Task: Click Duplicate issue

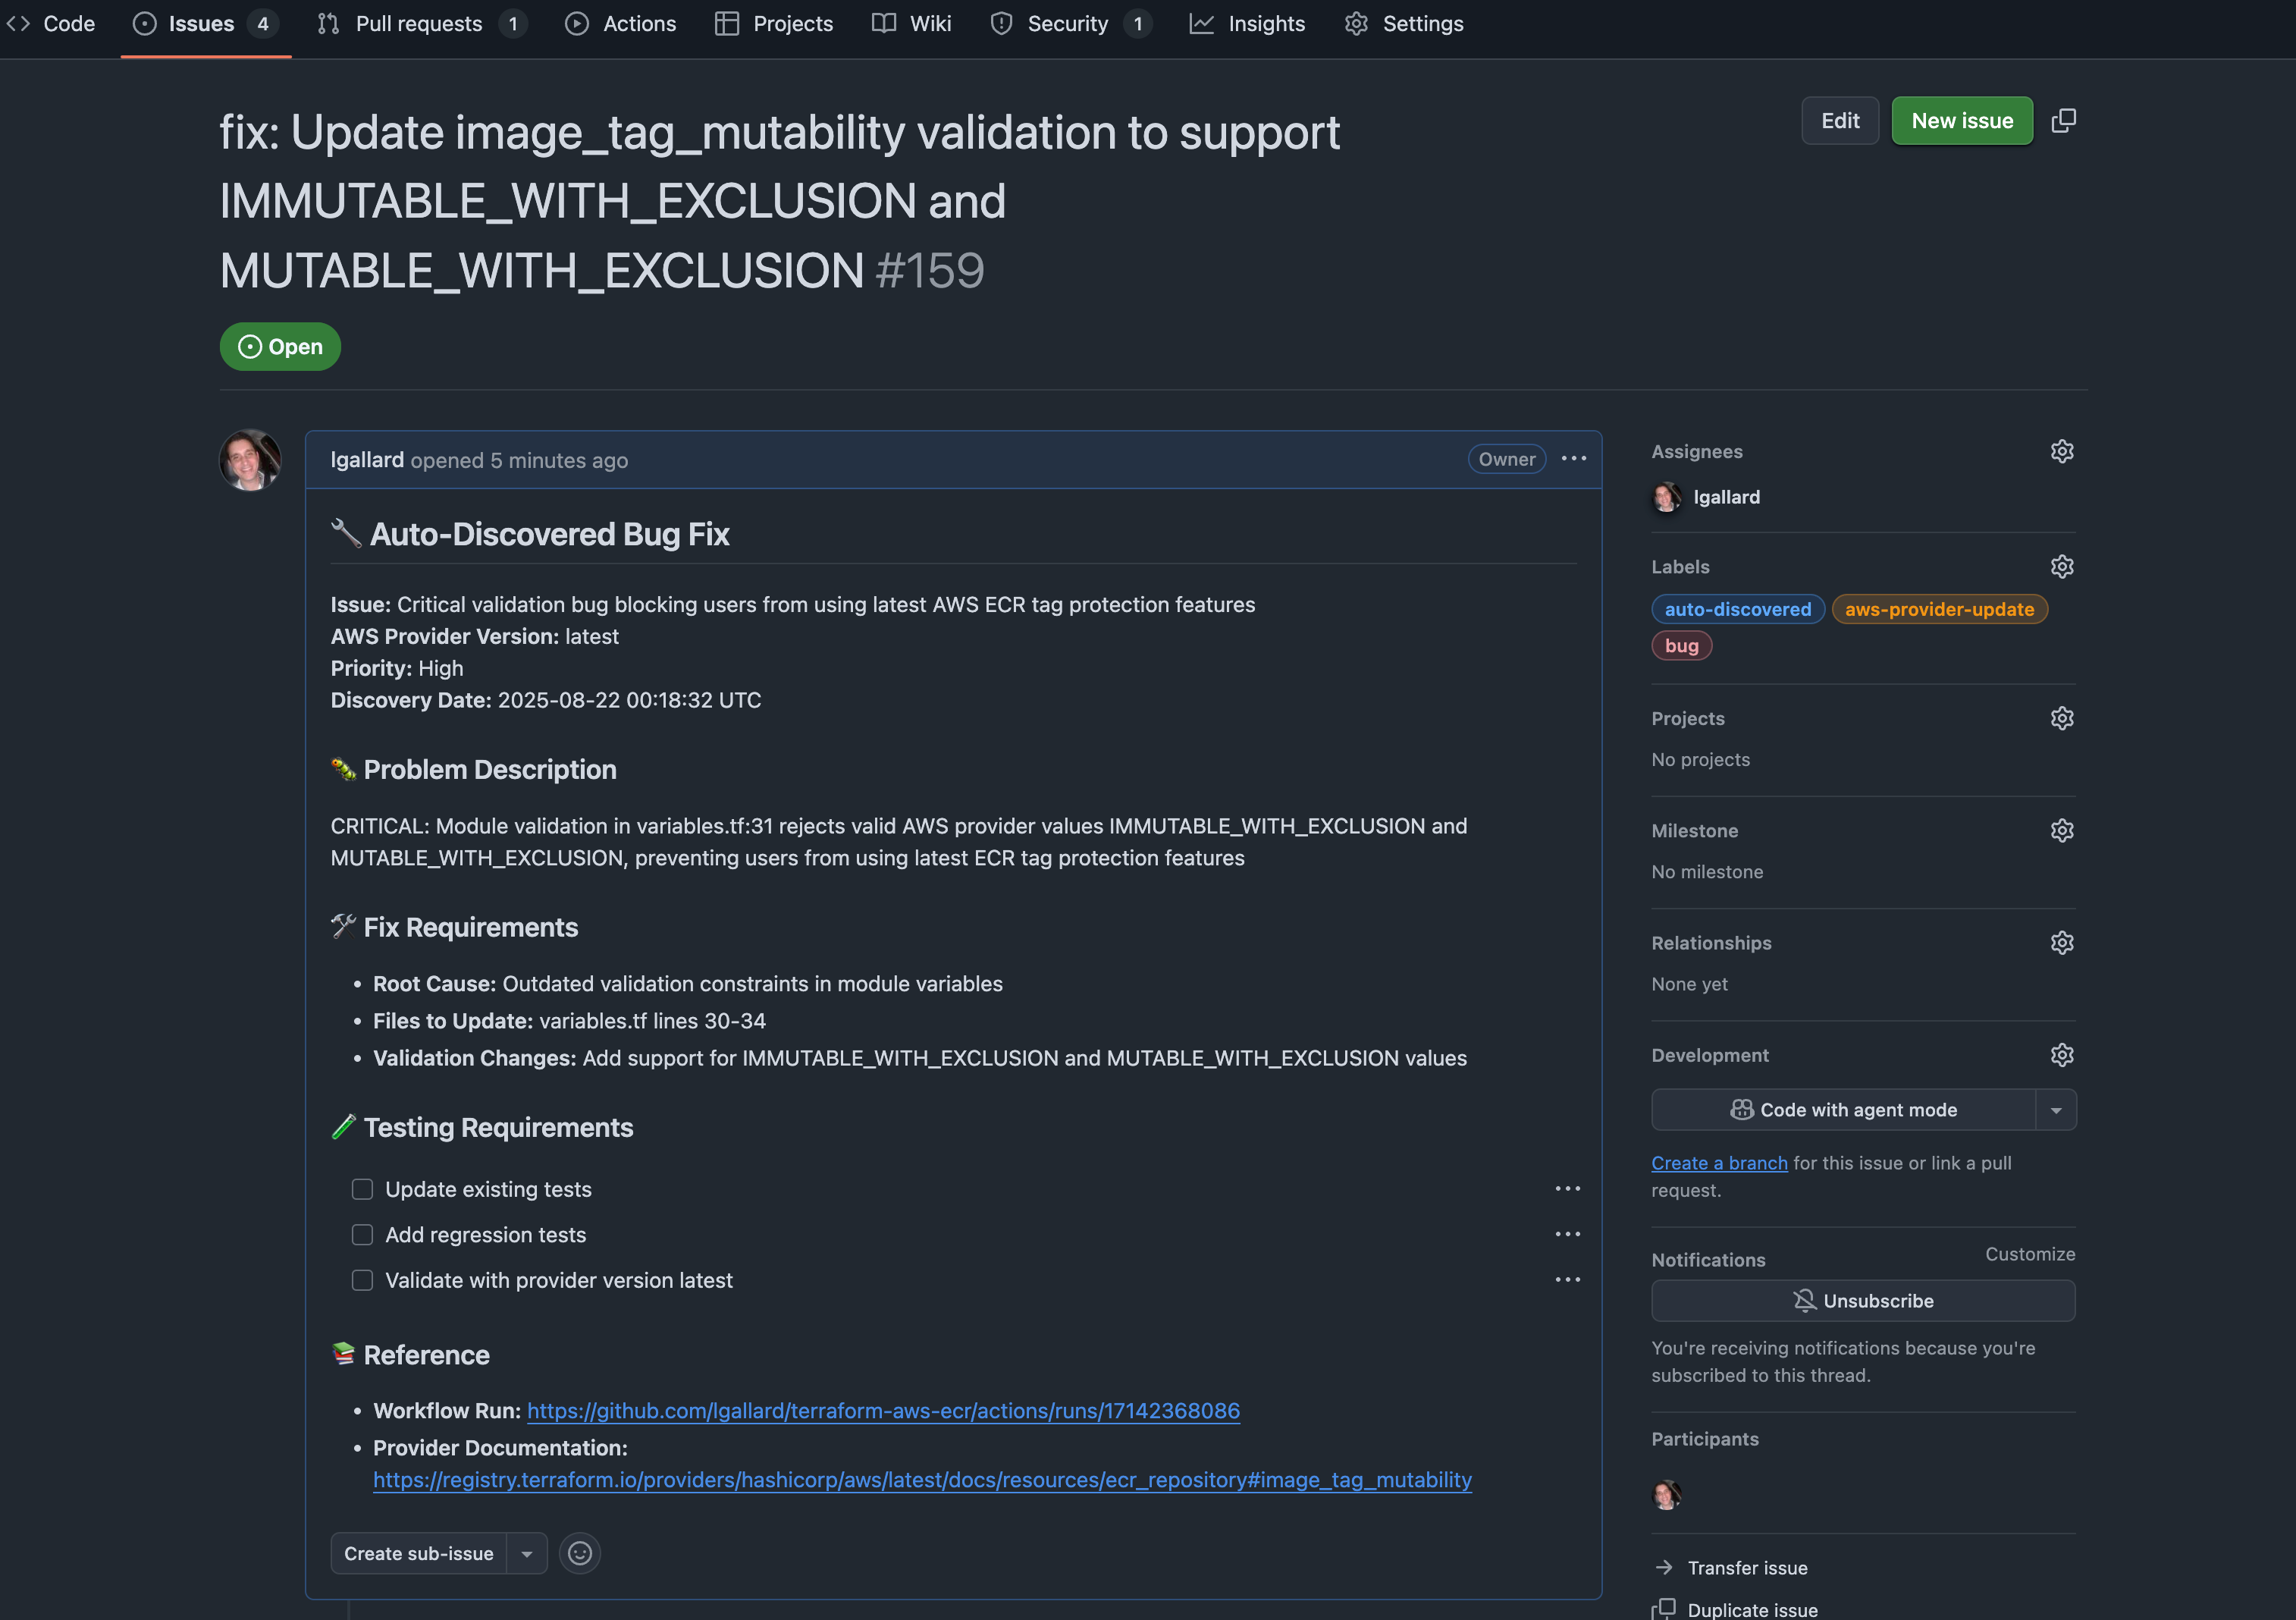Action: coord(1736,1609)
